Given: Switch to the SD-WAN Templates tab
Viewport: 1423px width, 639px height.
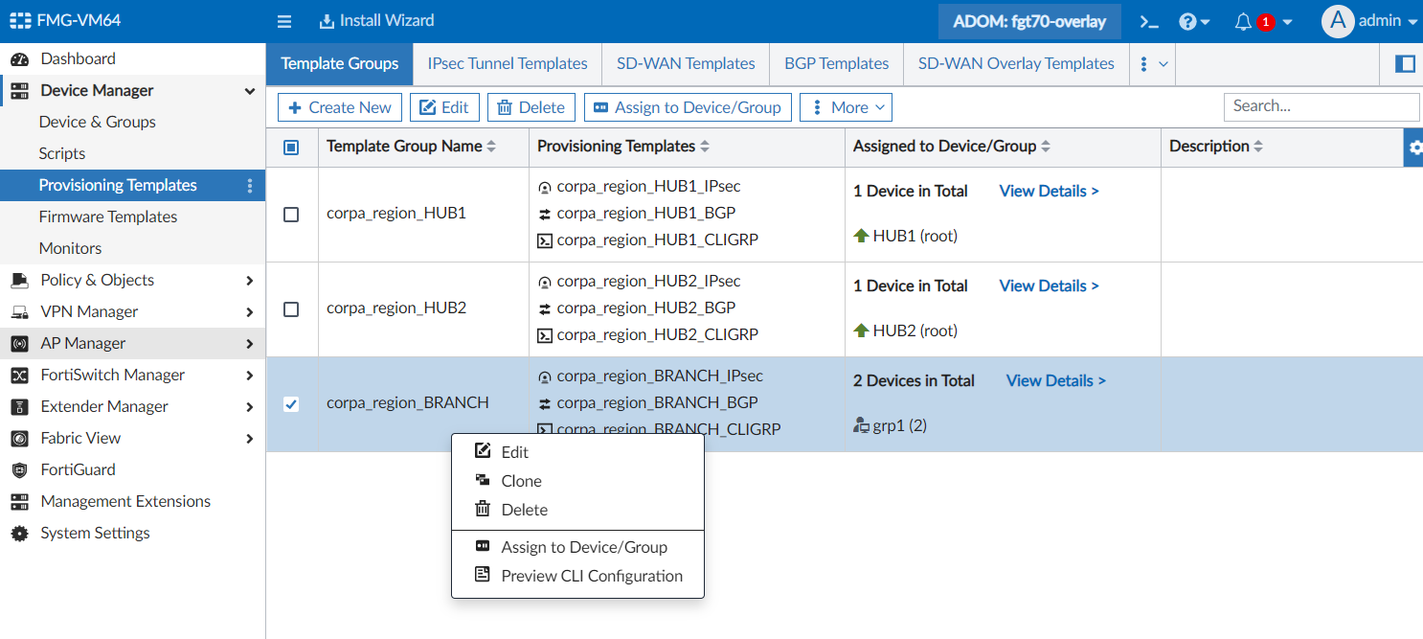Looking at the screenshot, I should point(686,64).
